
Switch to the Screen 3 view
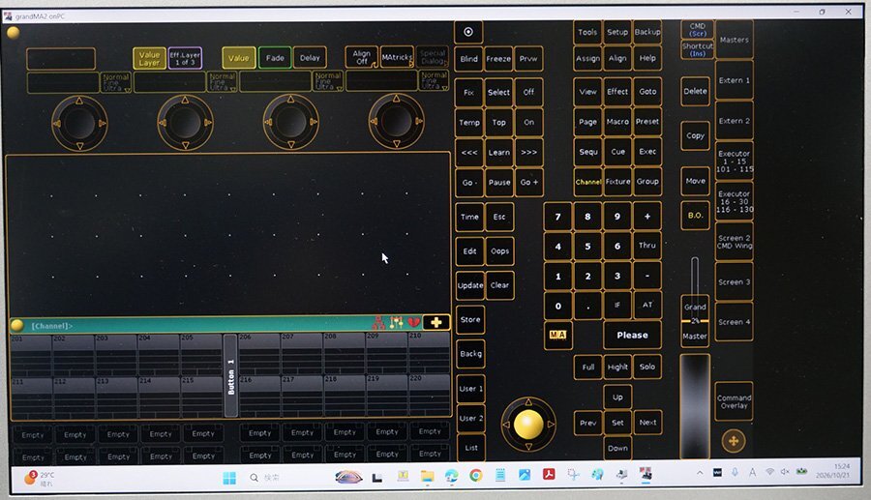click(734, 281)
